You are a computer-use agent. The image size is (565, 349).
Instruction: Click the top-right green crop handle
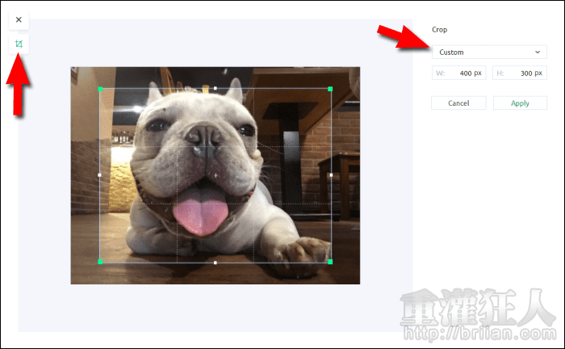pos(331,88)
